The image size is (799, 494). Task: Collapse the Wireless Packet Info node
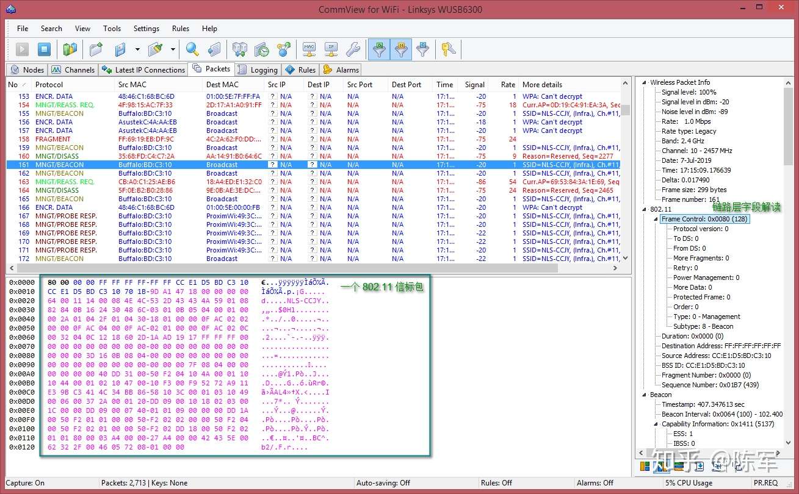tap(645, 82)
